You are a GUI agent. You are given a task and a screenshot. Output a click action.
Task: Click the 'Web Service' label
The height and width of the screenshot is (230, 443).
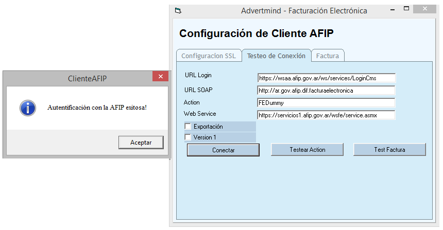tap(200, 113)
